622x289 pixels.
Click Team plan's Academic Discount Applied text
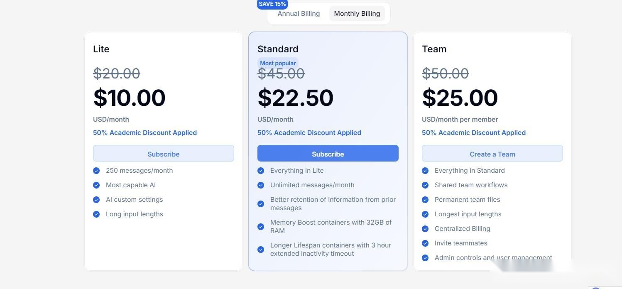click(x=474, y=132)
